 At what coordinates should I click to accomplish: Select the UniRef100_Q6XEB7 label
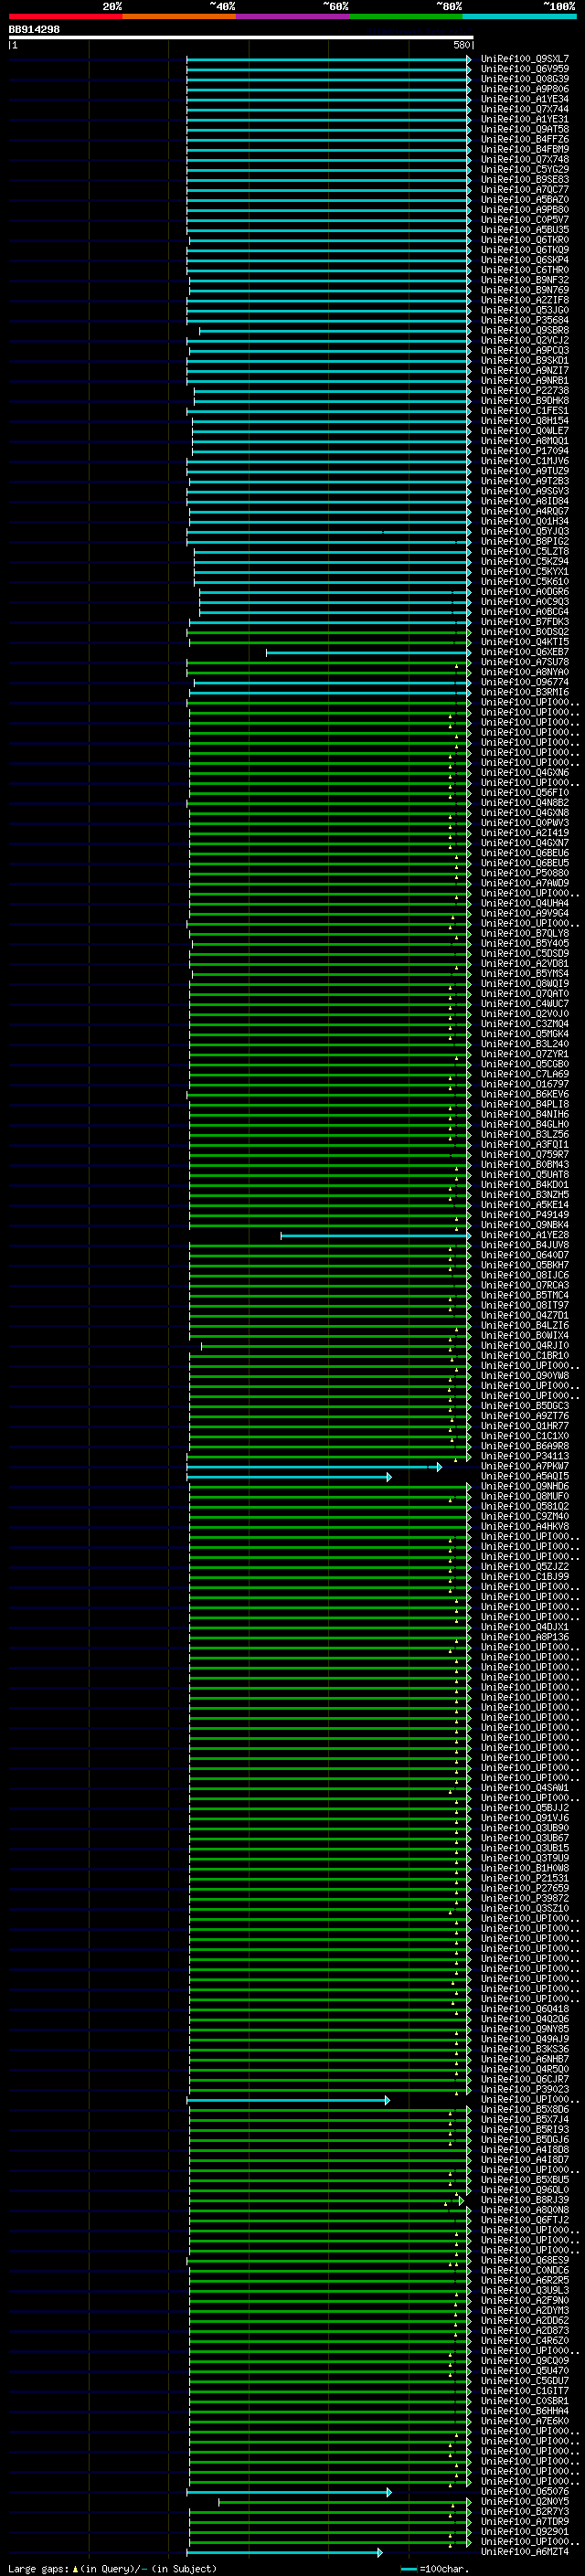click(524, 652)
